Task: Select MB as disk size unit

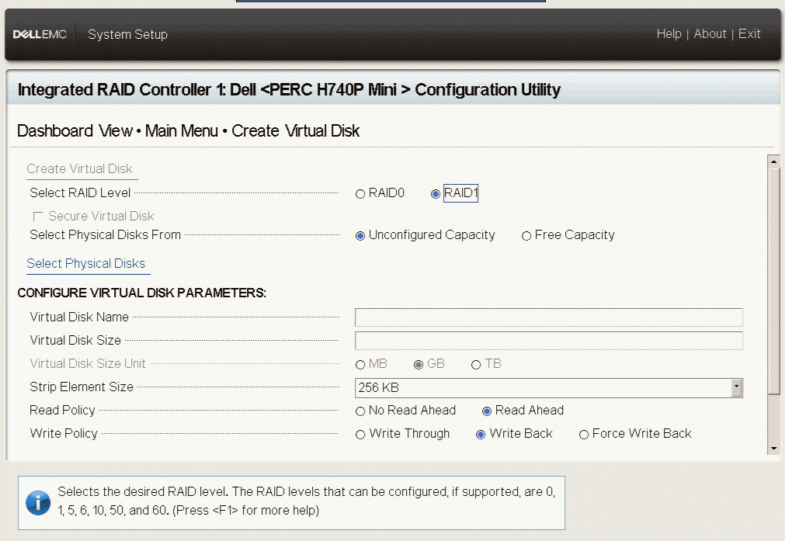Action: click(x=360, y=365)
